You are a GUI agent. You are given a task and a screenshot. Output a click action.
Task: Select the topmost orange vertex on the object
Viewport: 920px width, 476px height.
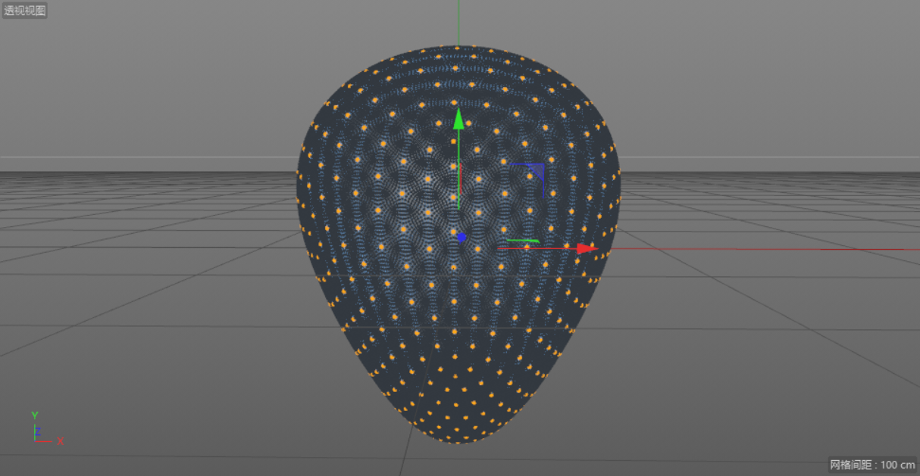(x=458, y=49)
